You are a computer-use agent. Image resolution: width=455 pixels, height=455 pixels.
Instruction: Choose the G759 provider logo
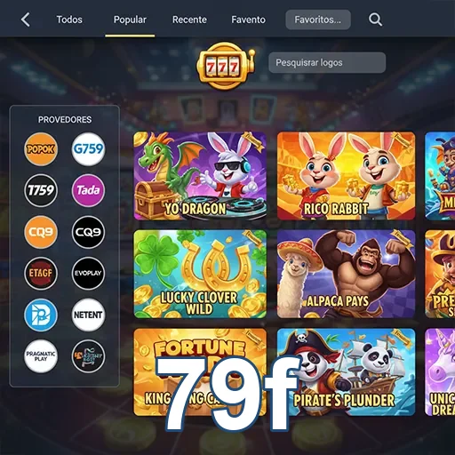tap(88, 149)
